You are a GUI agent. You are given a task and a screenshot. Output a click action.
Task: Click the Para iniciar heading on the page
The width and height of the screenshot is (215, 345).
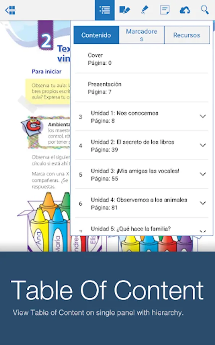(x=47, y=72)
